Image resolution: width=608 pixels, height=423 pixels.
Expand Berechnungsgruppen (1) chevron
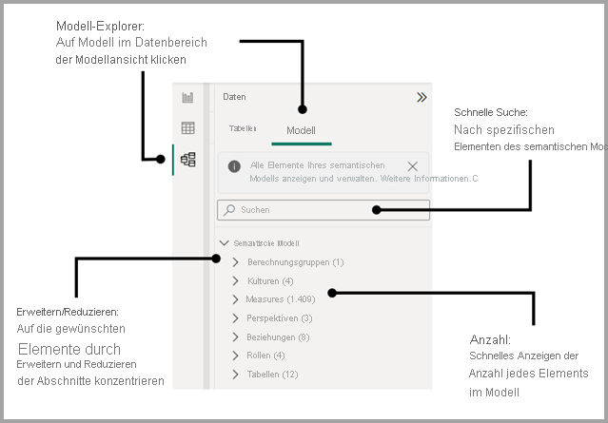(235, 262)
